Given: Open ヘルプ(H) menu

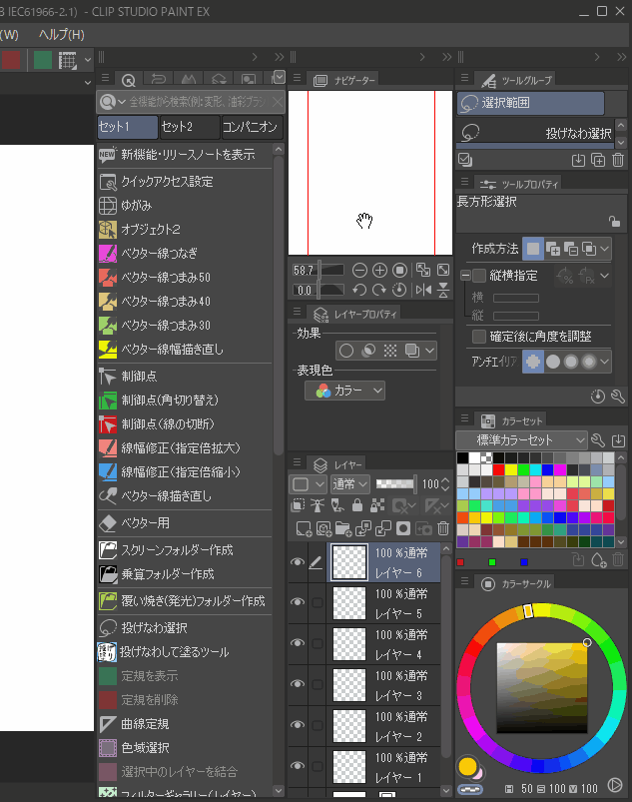Looking at the screenshot, I should 61,35.
